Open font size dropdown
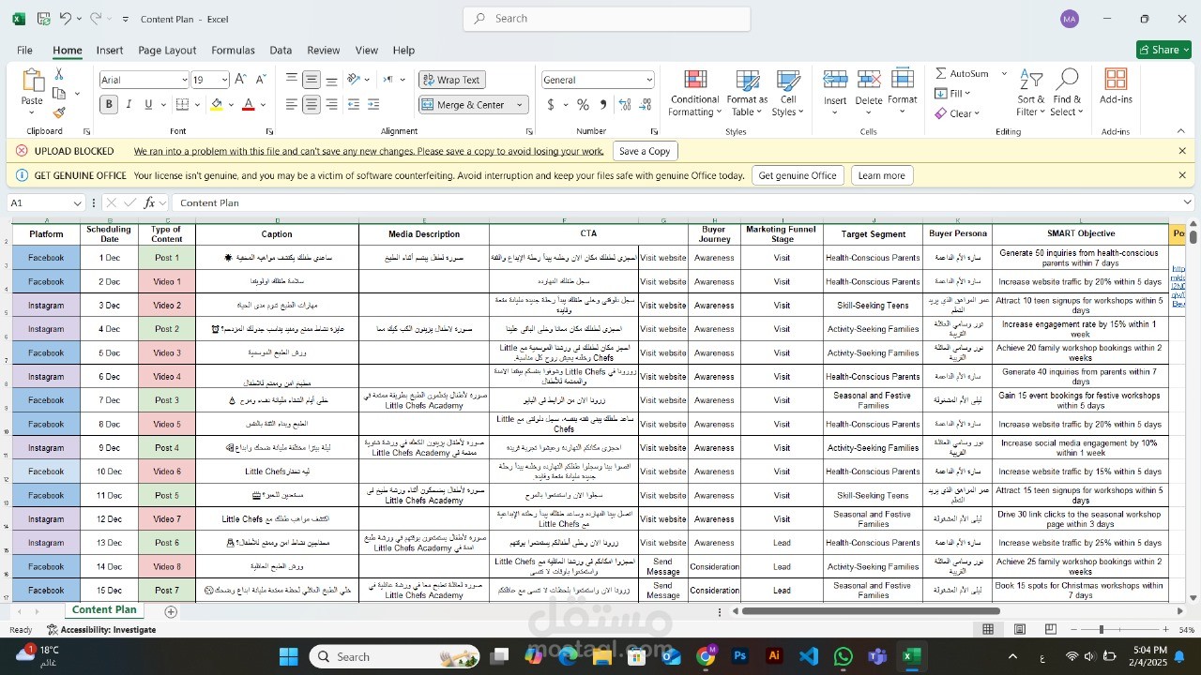1201x675 pixels. click(x=224, y=80)
